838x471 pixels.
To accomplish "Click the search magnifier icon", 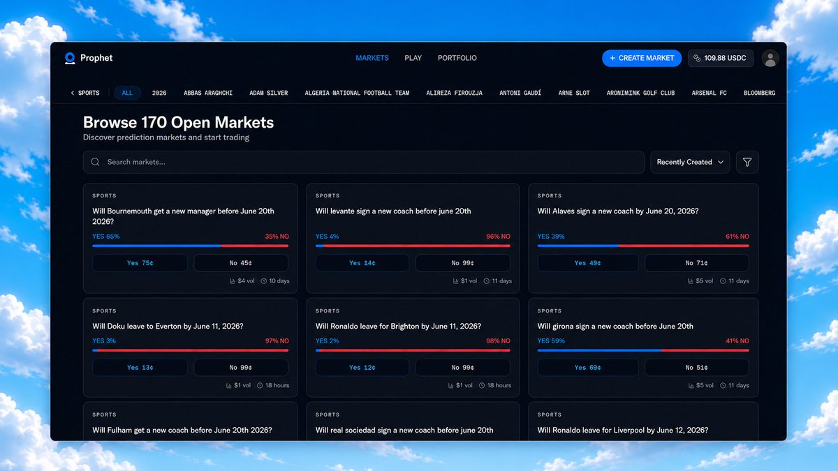I will click(96, 162).
